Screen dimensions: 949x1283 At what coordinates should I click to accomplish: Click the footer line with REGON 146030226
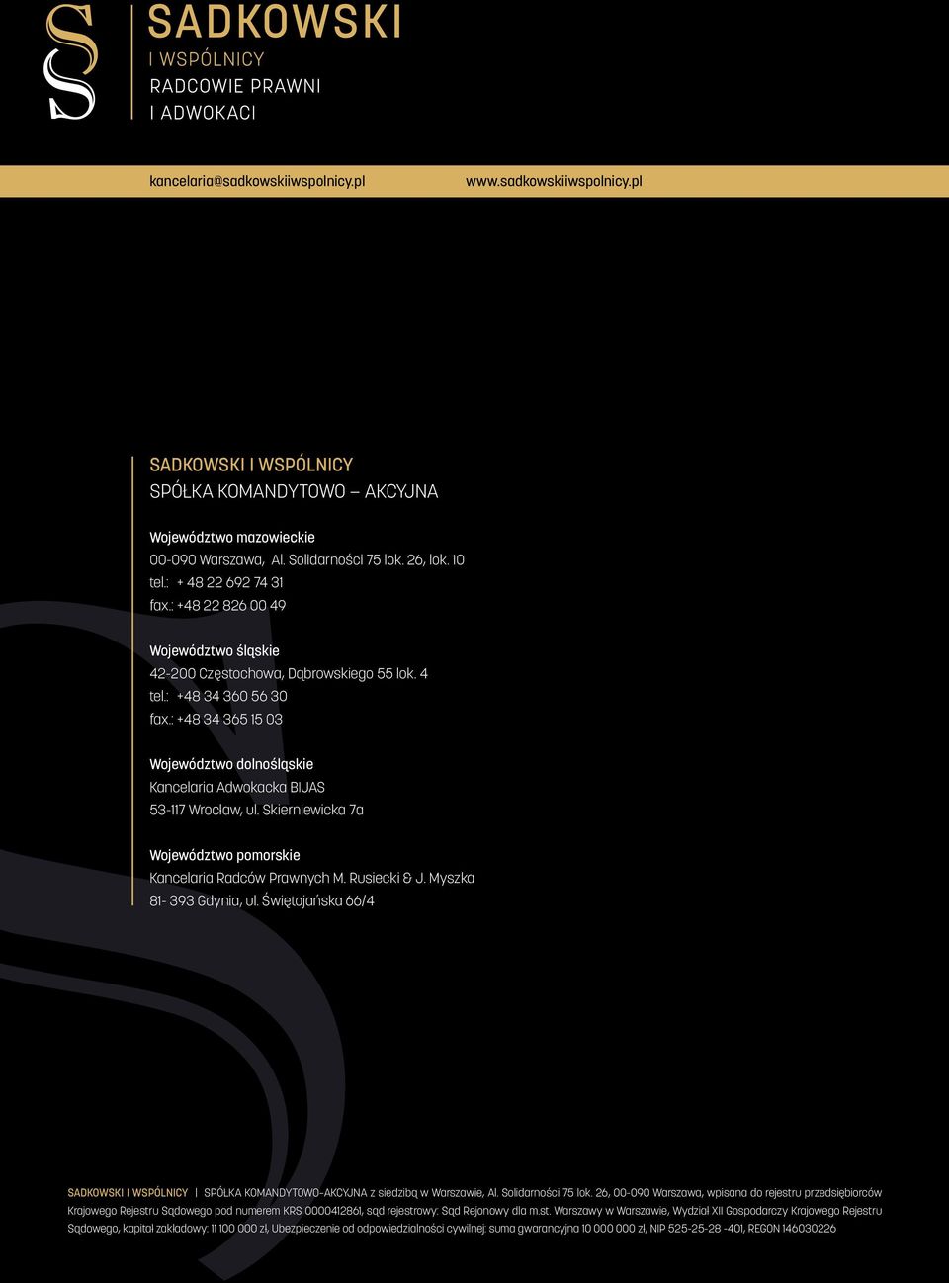coord(452,1229)
